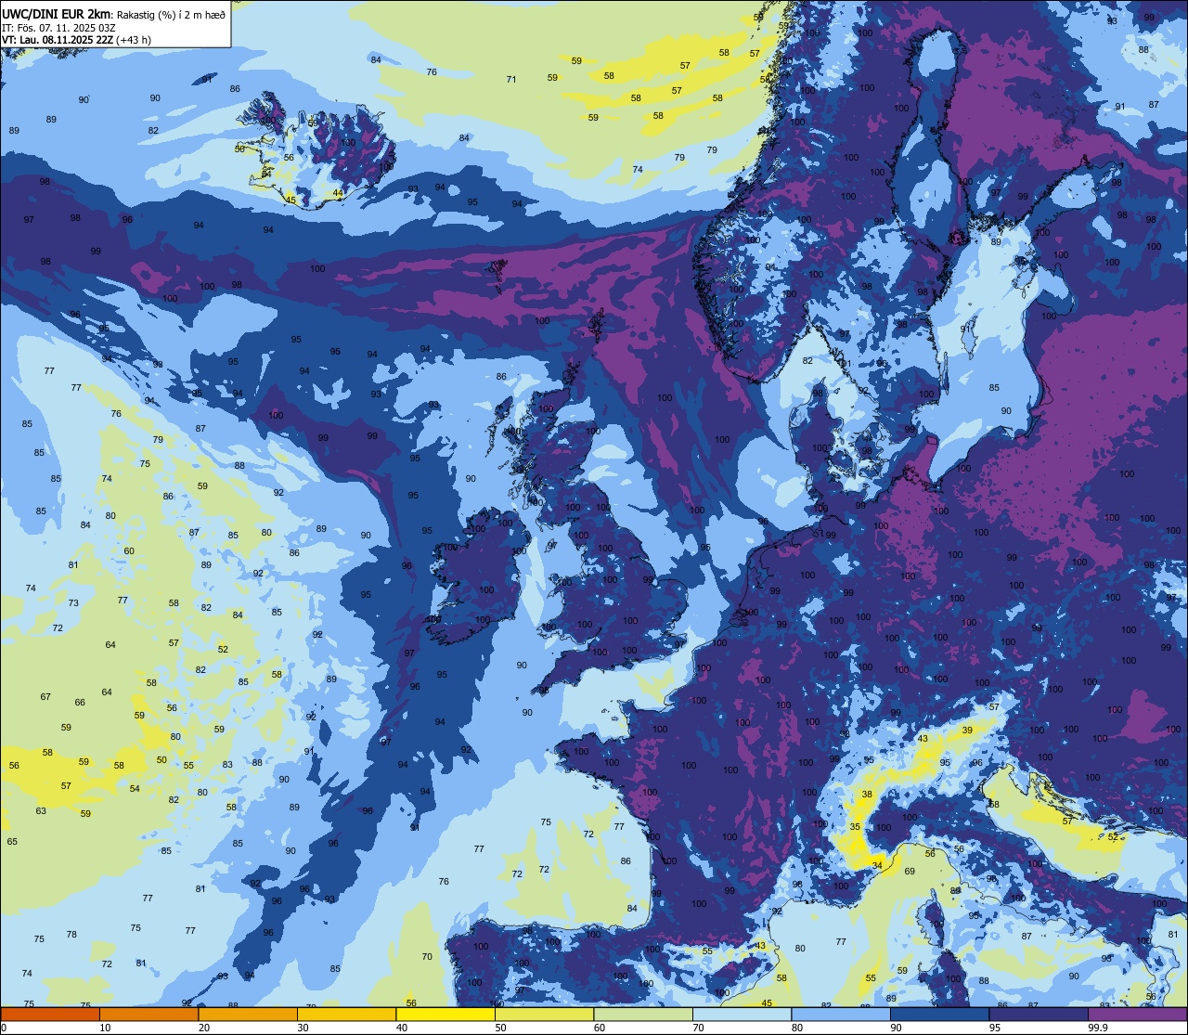This screenshot has height=1035, width=1188.
Task: Select the bright yellow 40–50 legend swatch
Action: pyautogui.click(x=445, y=1014)
